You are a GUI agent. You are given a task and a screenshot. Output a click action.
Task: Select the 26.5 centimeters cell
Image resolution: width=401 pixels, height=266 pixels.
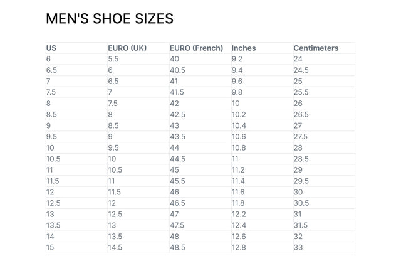tap(301, 115)
